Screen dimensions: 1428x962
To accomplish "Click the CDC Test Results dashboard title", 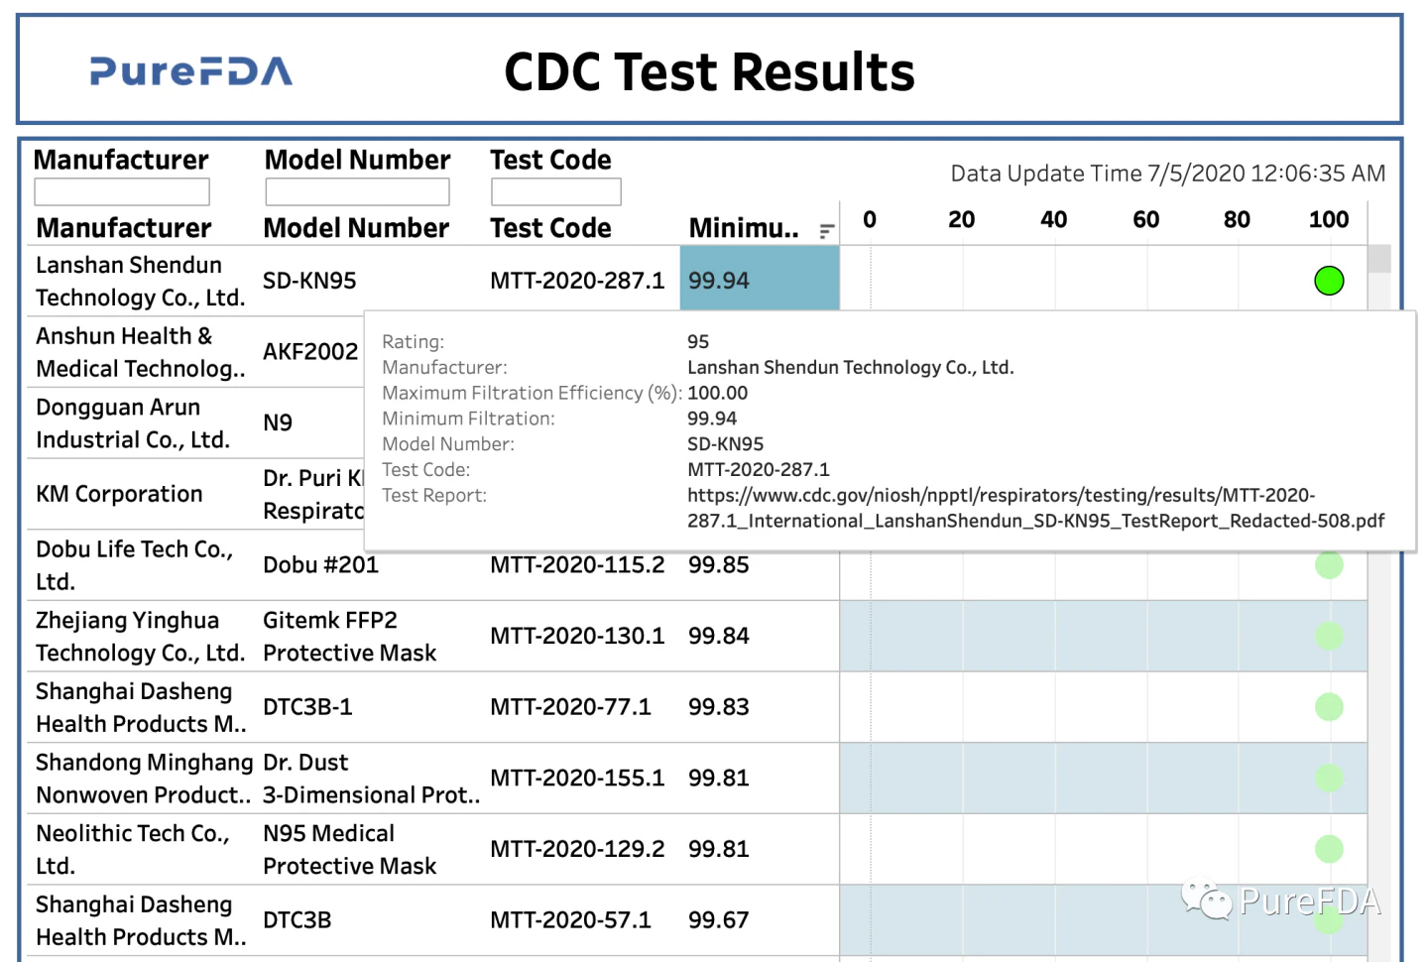I will 710,72.
